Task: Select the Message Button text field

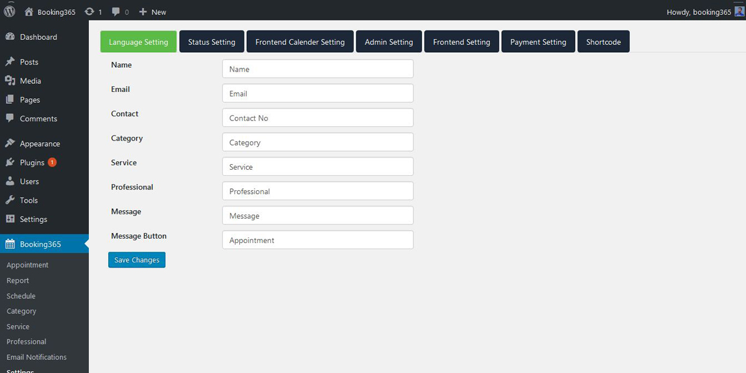Action: click(317, 239)
